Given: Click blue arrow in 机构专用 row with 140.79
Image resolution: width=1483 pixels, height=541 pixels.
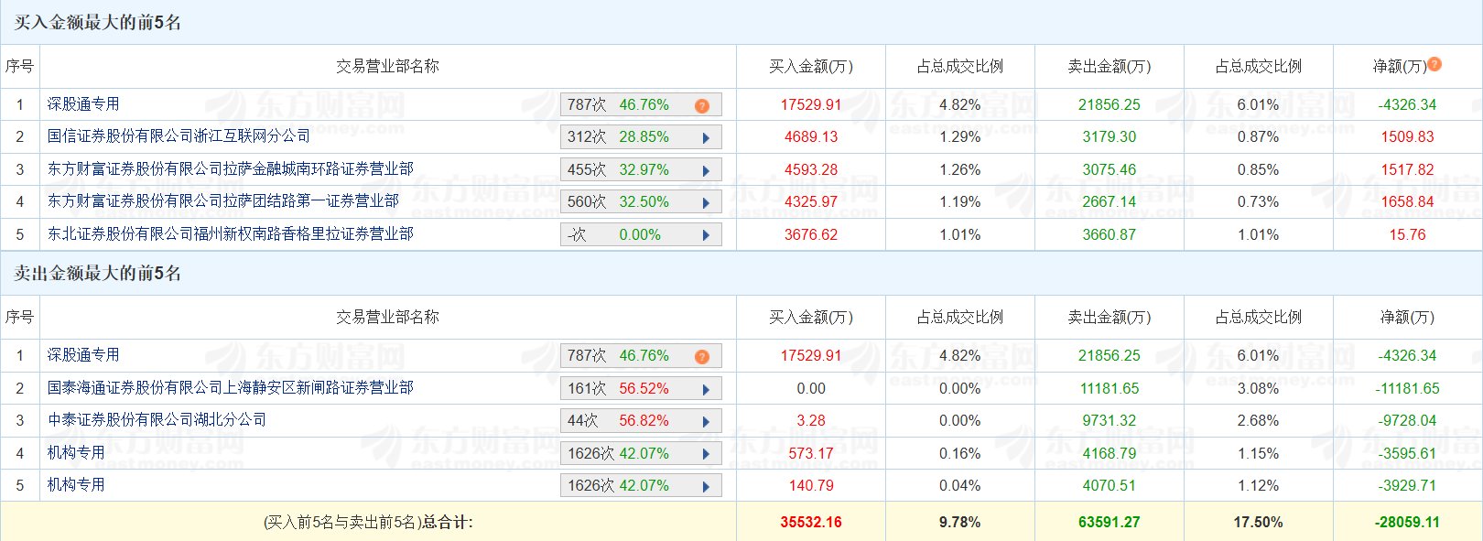Looking at the screenshot, I should 706,486.
